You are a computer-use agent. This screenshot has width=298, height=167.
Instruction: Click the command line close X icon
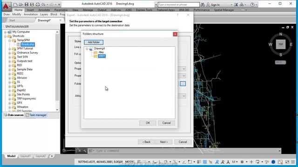pyautogui.click(x=80, y=151)
